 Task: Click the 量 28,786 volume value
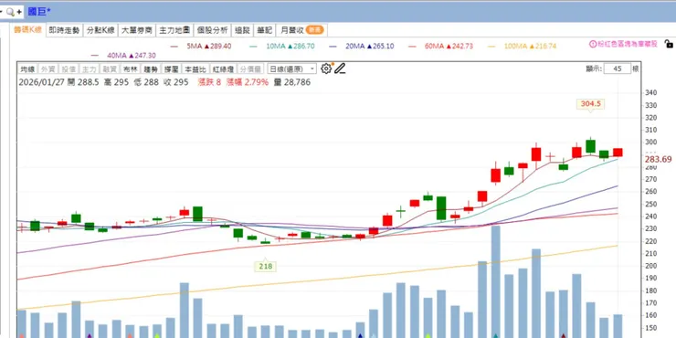(x=292, y=82)
